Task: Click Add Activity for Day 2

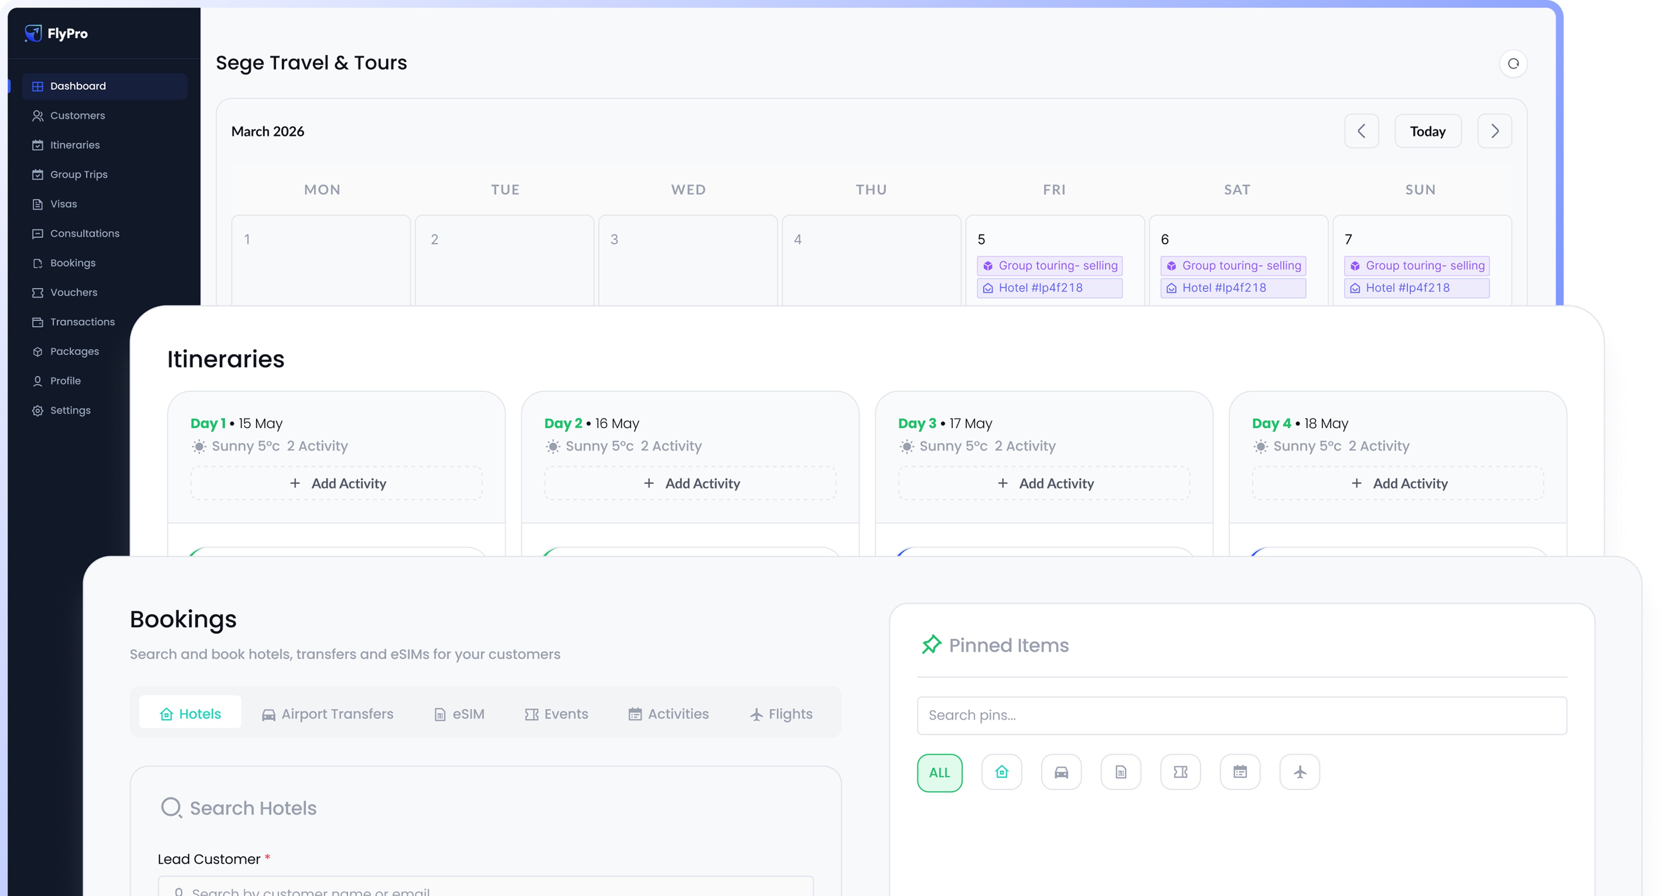Action: (x=690, y=483)
